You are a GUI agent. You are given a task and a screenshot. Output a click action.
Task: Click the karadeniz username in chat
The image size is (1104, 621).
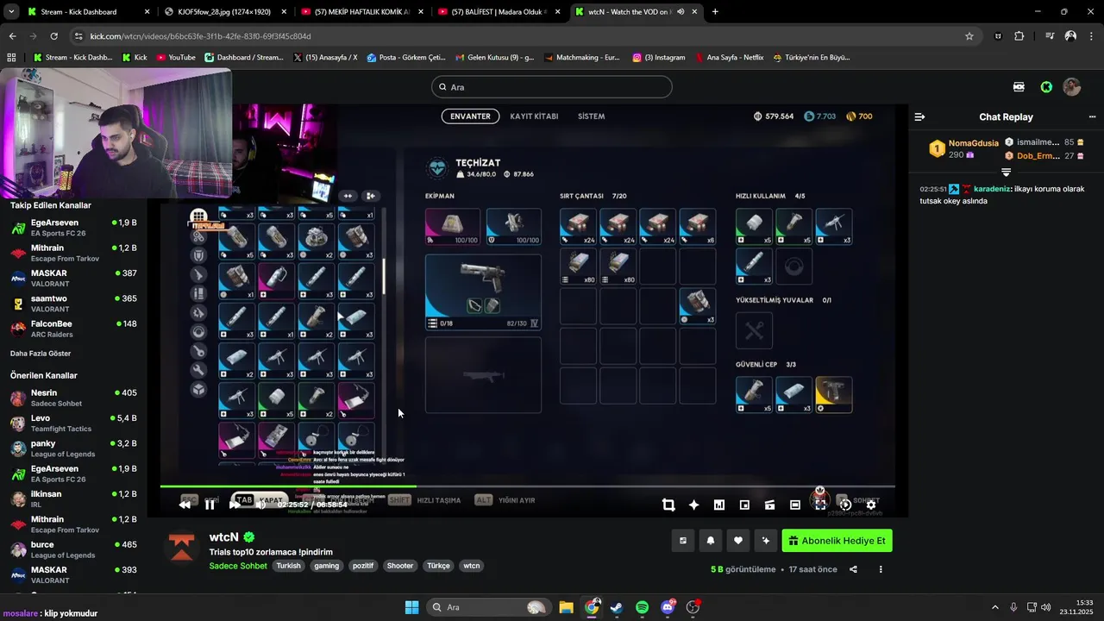tap(992, 189)
